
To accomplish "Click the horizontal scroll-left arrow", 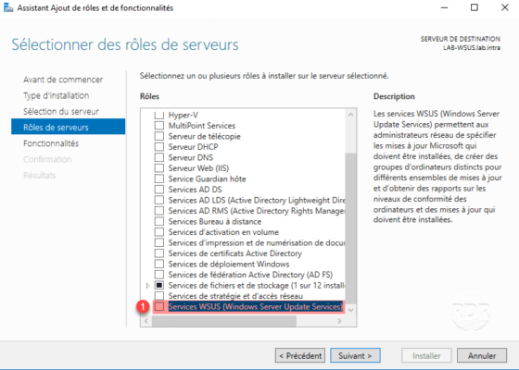I will click(x=146, y=321).
